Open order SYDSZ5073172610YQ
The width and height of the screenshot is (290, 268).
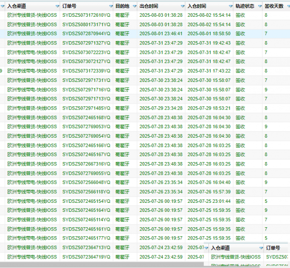point(86,15)
